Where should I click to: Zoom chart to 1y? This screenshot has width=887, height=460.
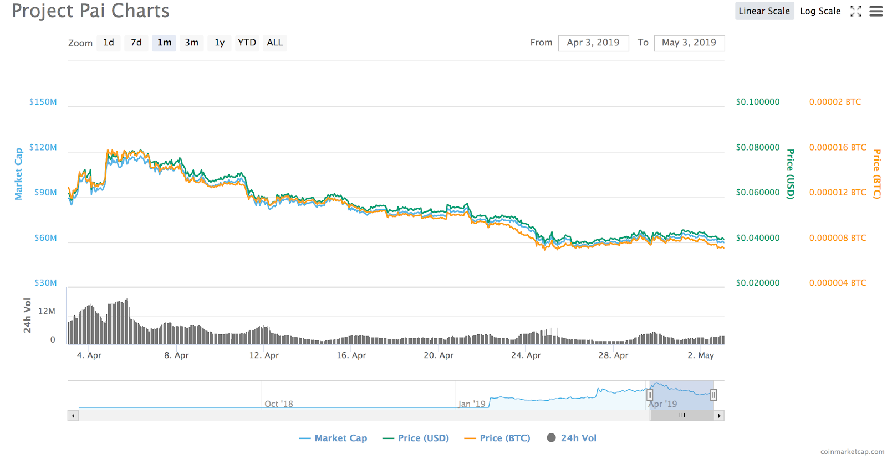click(x=220, y=43)
